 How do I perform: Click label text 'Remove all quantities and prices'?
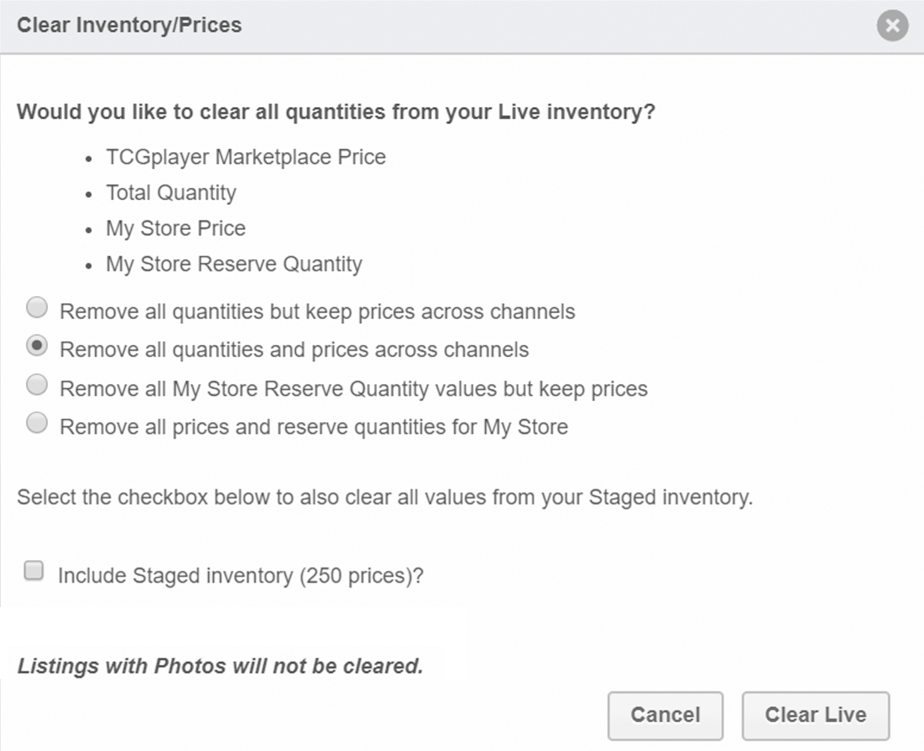point(294,350)
